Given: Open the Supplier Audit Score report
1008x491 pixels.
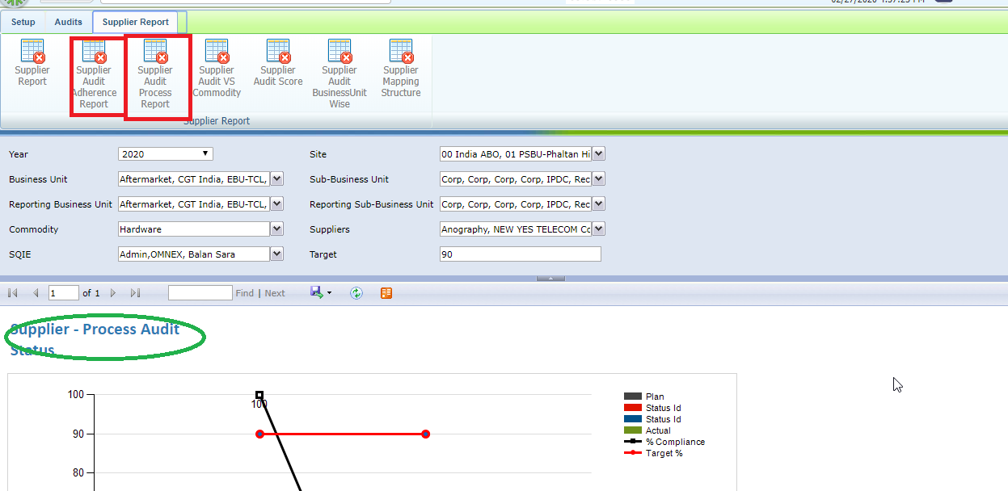Looking at the screenshot, I should [278, 63].
